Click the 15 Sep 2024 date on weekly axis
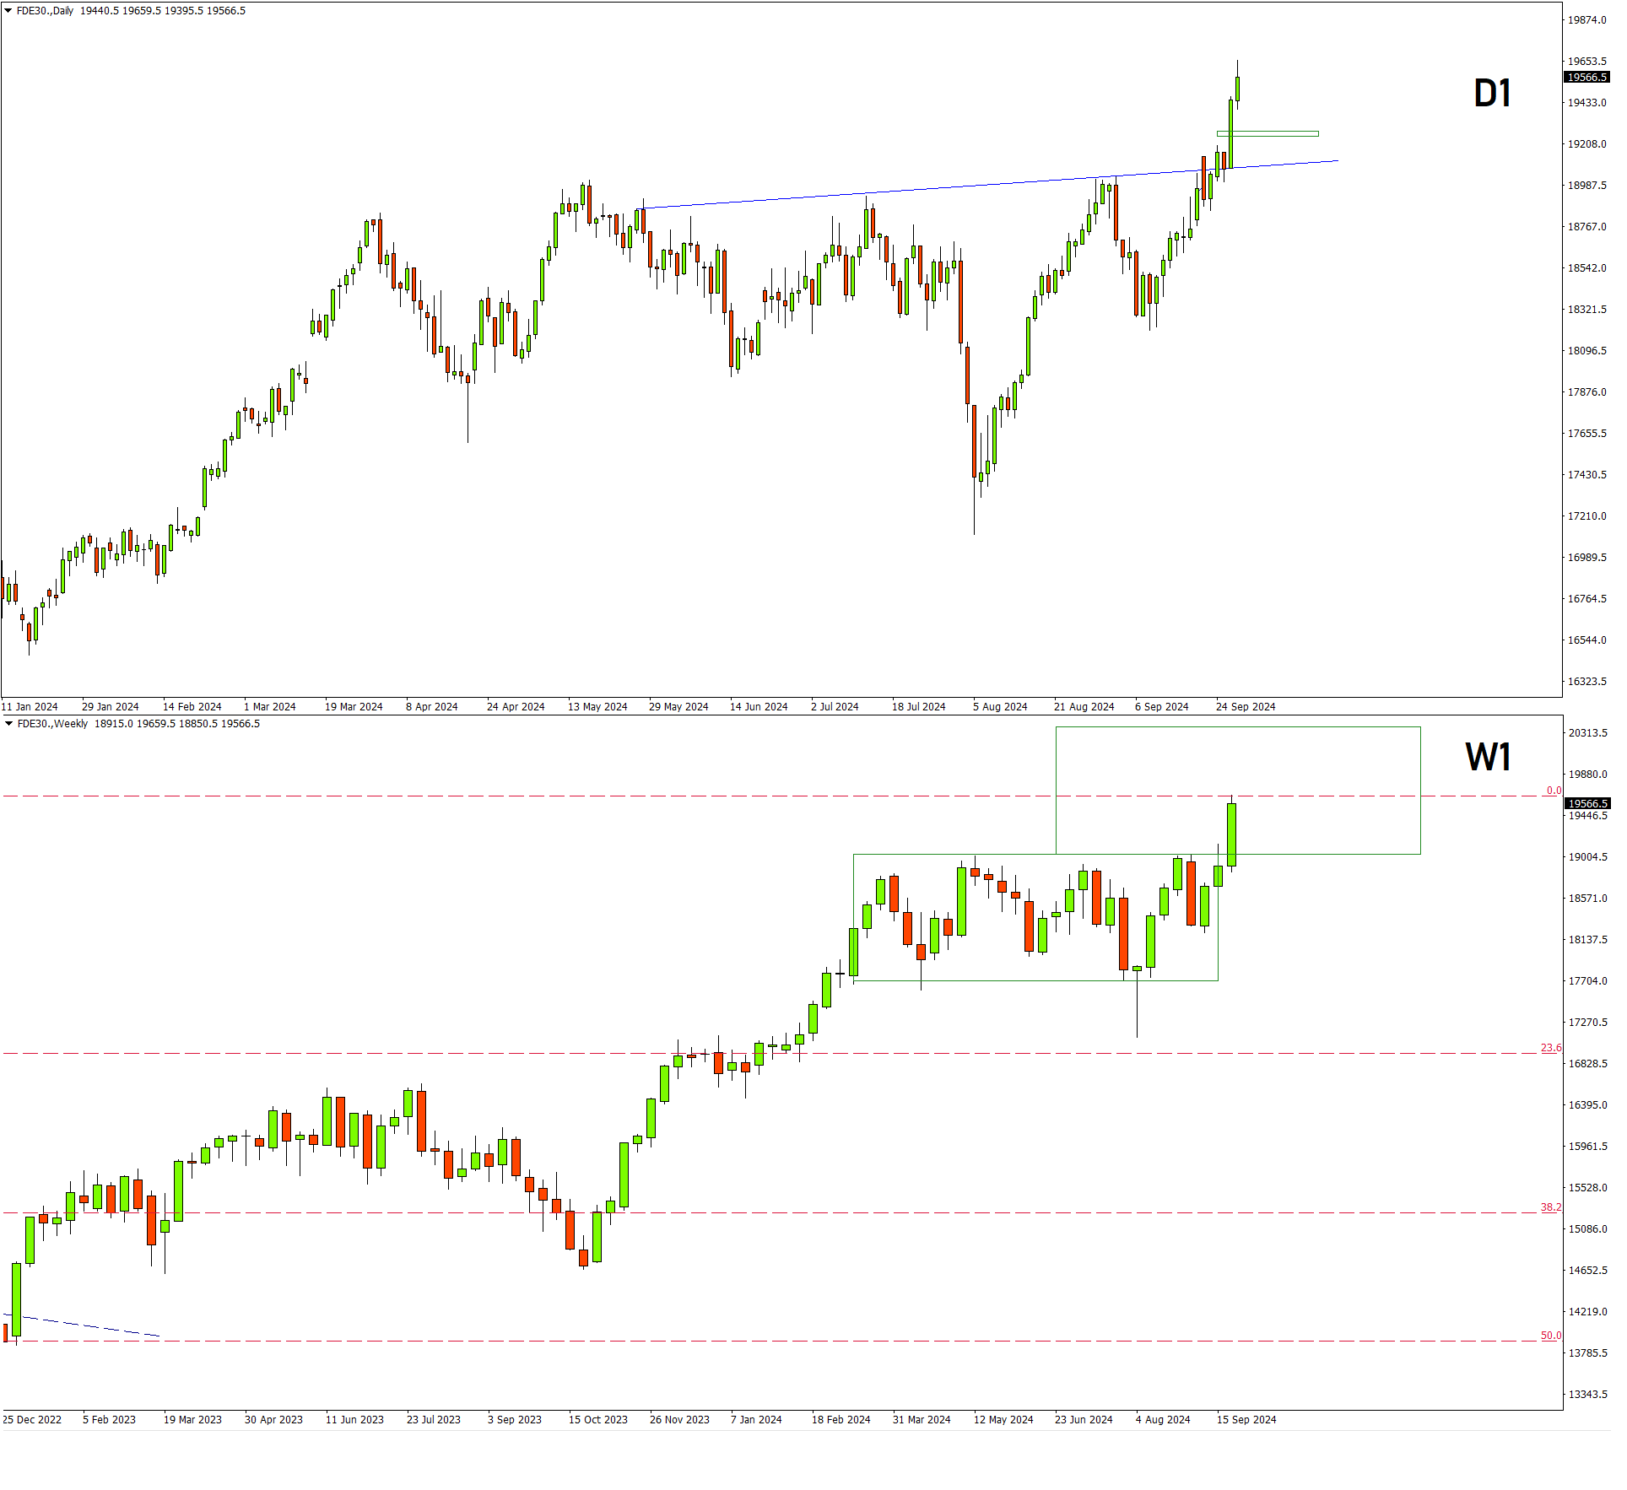 1246,1420
